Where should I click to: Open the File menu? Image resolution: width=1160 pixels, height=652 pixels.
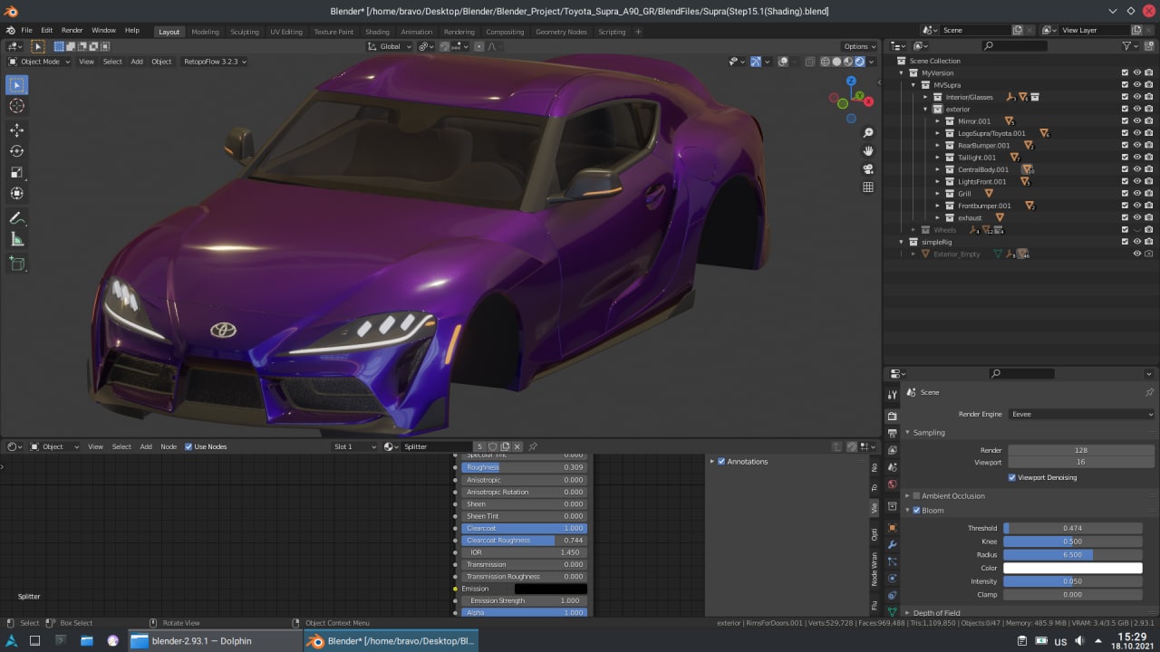(26, 31)
